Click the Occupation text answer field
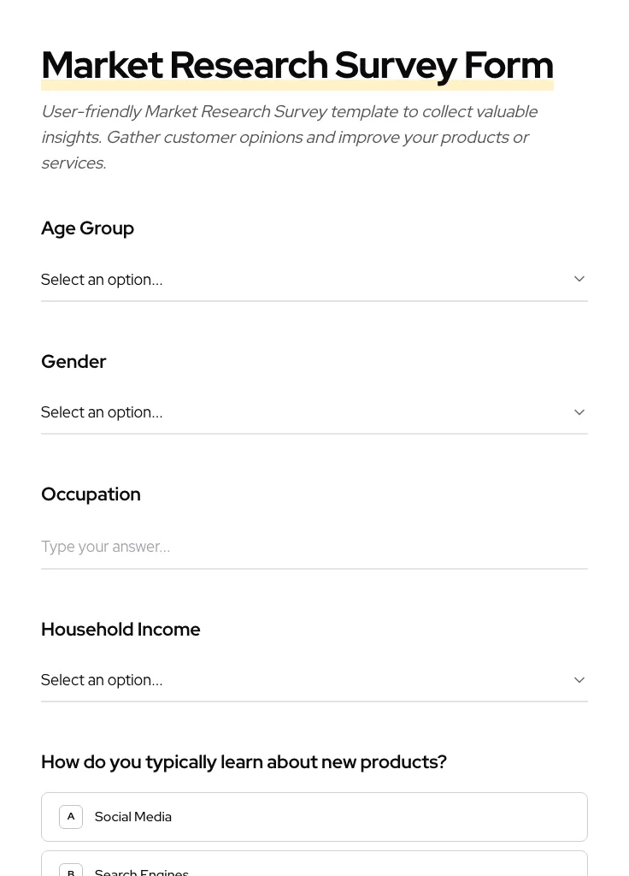Image resolution: width=629 pixels, height=876 pixels. 314,547
